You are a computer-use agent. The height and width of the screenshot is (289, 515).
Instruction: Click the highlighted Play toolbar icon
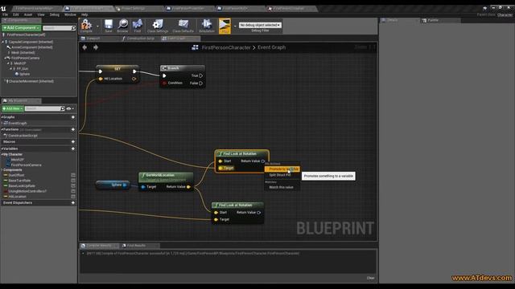click(x=225, y=26)
